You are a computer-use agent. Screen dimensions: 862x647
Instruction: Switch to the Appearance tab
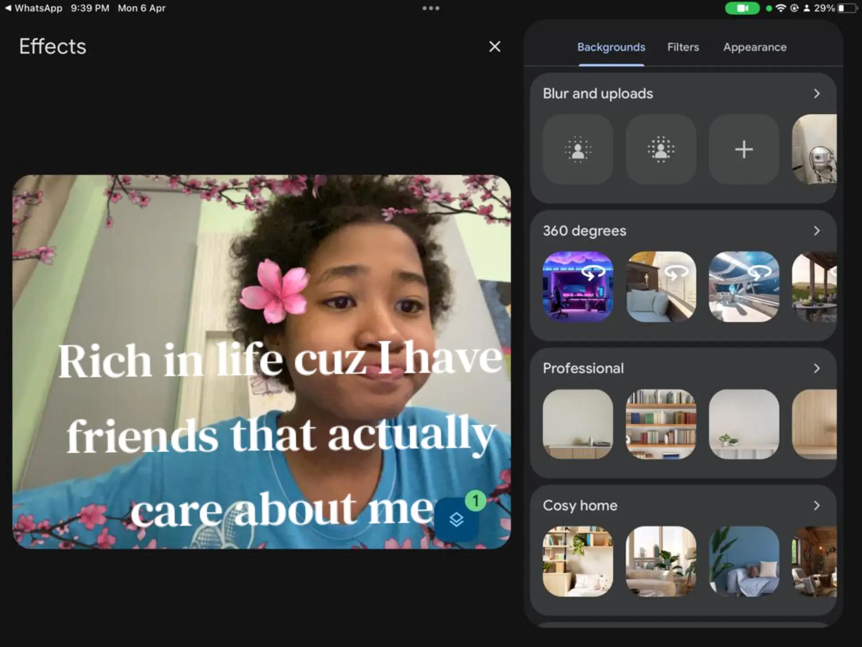tap(755, 47)
